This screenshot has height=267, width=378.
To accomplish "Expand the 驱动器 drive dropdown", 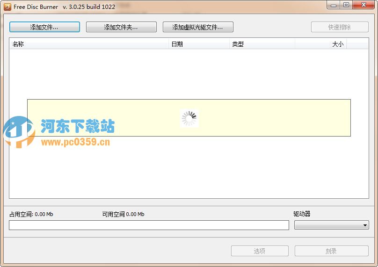I will click(332, 225).
